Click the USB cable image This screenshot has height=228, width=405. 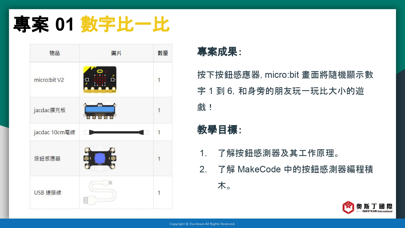tap(100, 193)
